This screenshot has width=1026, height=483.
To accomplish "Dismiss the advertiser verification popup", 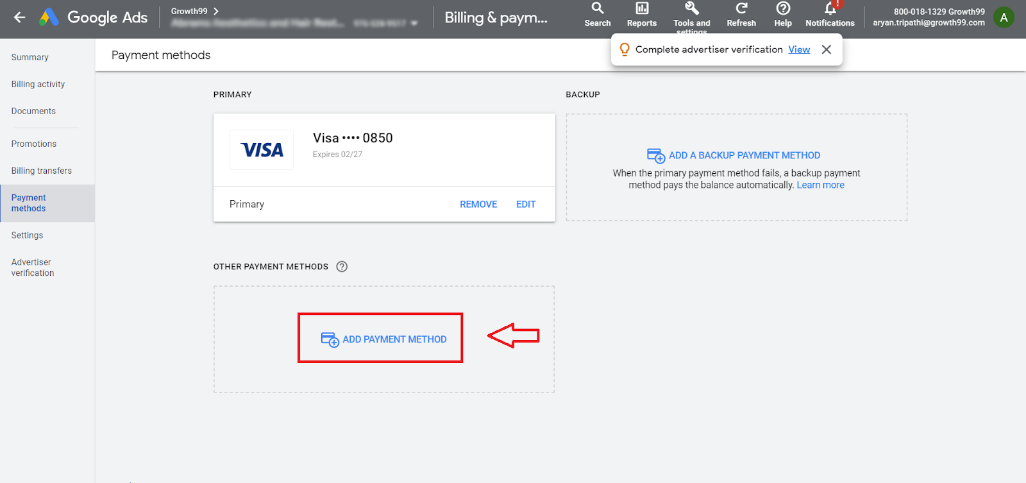I will click(827, 49).
